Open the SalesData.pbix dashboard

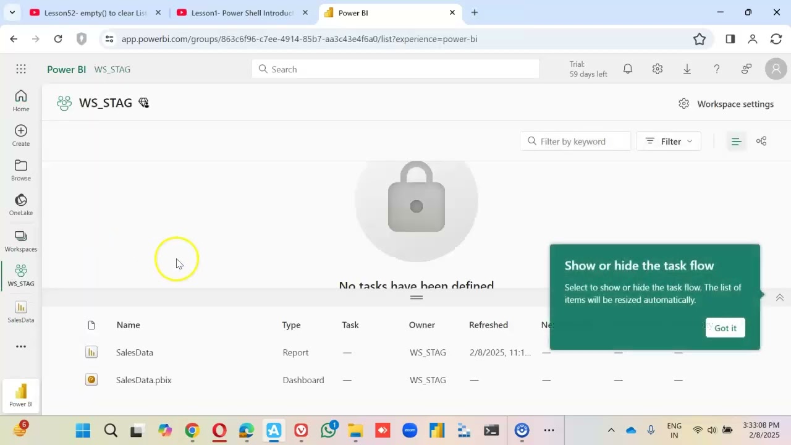point(144,380)
